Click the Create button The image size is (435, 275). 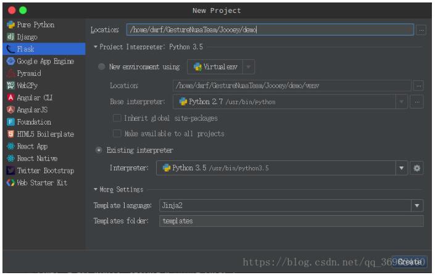(x=410, y=262)
